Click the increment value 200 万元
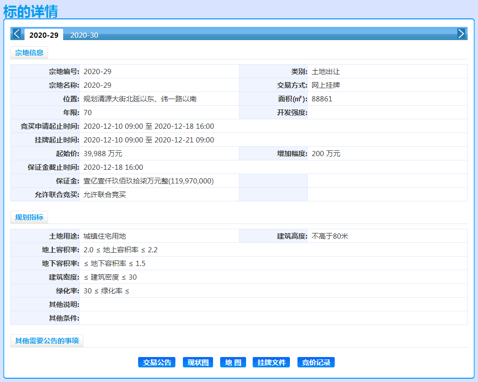This screenshot has width=478, height=382. tap(326, 154)
